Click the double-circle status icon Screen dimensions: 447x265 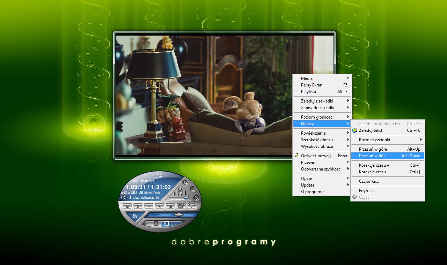(124, 198)
